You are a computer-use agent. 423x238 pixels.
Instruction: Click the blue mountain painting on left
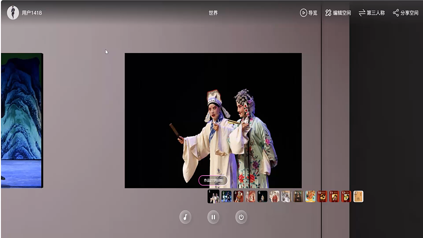pos(21,120)
